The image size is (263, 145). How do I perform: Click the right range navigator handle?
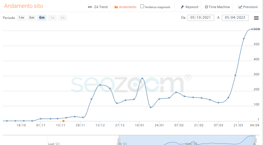pyautogui.click(x=255, y=140)
